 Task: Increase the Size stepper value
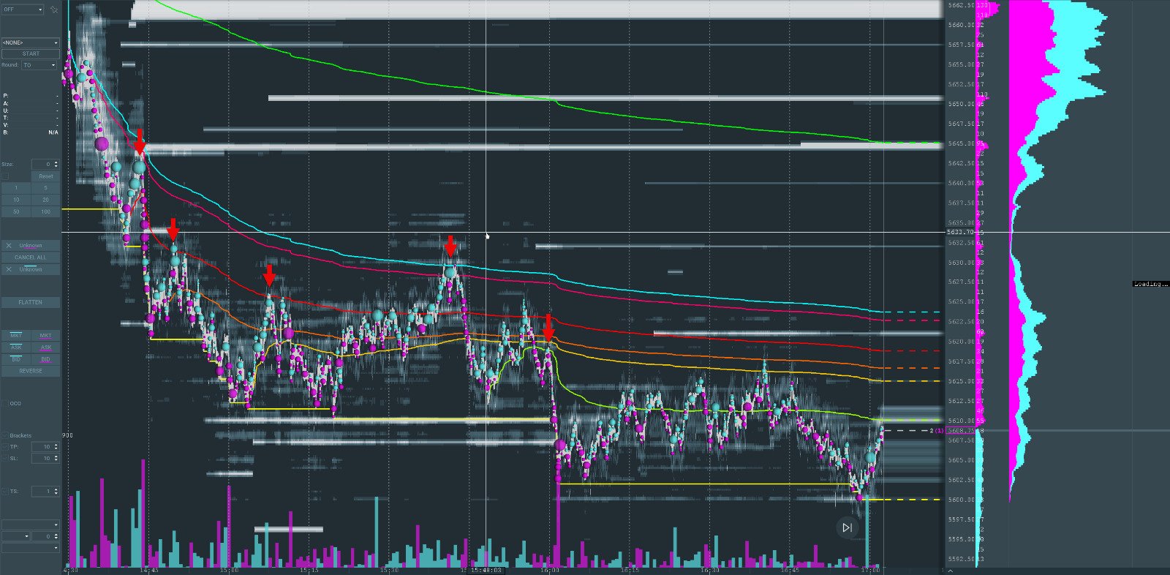(x=56, y=162)
